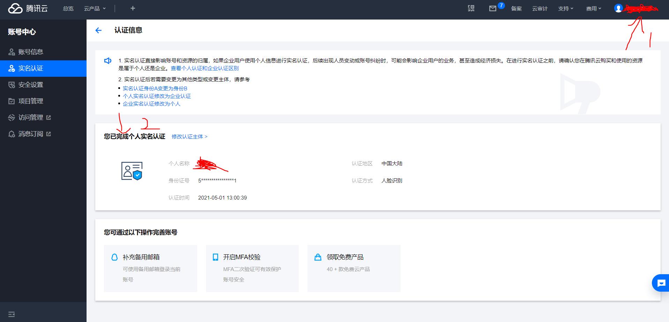This screenshot has height=322, width=669.
Task: Click the 补充备用邮箱 card
Action: [150, 268]
